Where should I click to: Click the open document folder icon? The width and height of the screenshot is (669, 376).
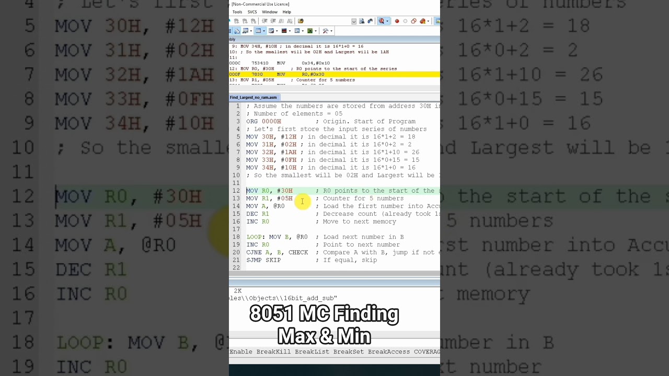pos(301,21)
